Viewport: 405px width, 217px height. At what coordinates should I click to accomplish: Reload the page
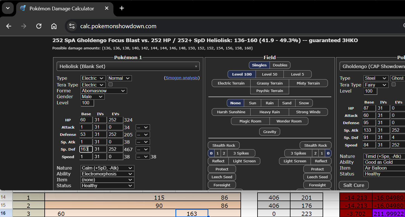point(39,26)
